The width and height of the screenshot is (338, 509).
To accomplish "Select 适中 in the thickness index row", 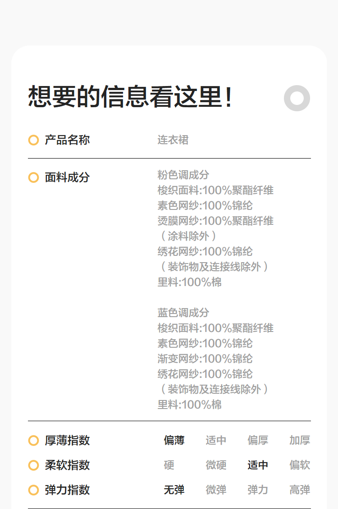I will pos(216,441).
